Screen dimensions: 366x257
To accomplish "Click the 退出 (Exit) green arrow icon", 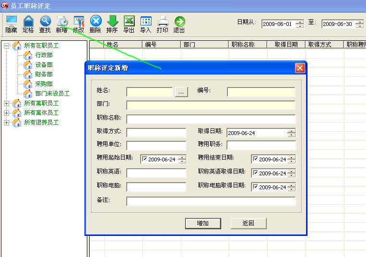I will point(179,24).
